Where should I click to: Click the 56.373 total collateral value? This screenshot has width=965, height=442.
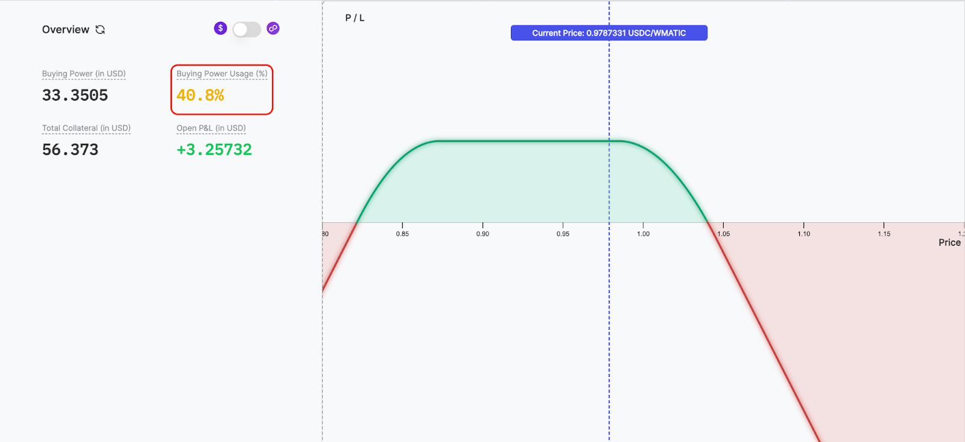tap(70, 149)
